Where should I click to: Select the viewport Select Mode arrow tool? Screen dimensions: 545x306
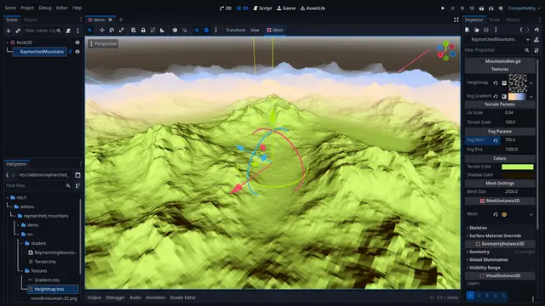pos(89,31)
